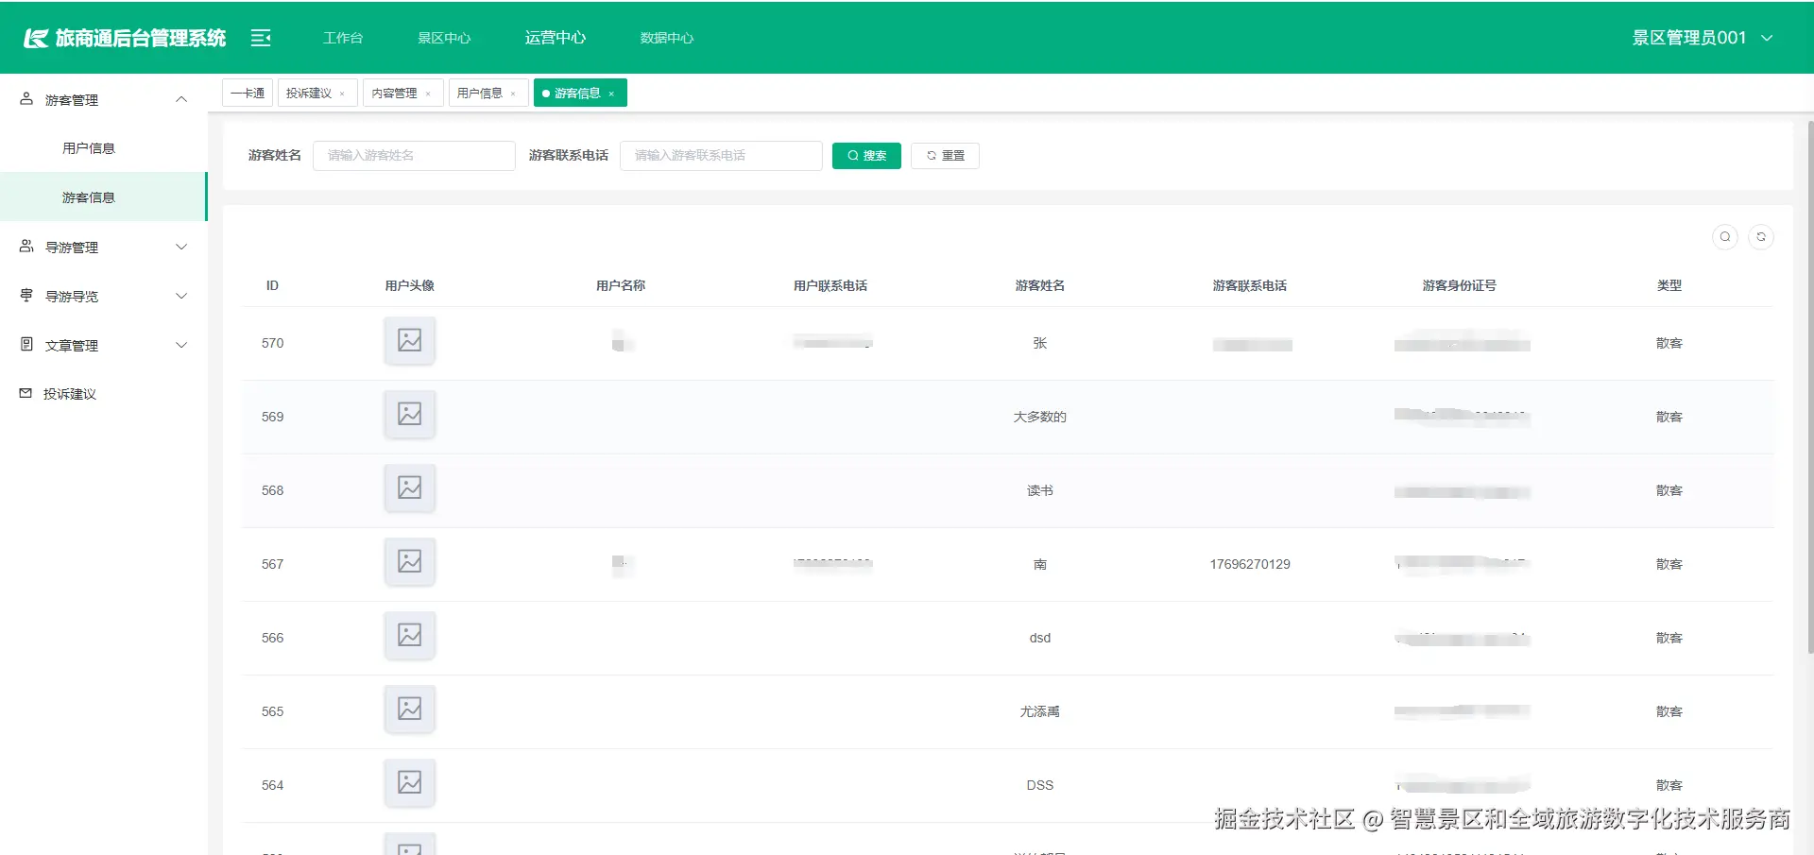Click the refresh icon above the table
Image resolution: width=1814 pixels, height=855 pixels.
(1761, 237)
